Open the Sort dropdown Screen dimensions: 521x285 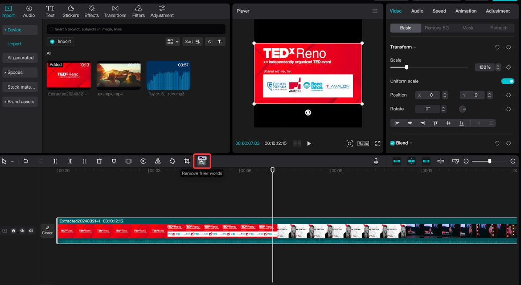[x=192, y=42]
